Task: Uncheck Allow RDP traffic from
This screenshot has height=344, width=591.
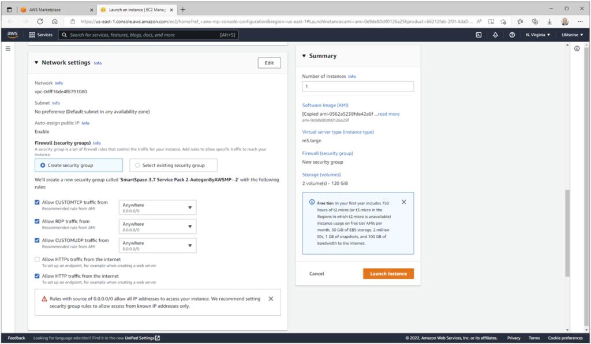Action: [37, 221]
